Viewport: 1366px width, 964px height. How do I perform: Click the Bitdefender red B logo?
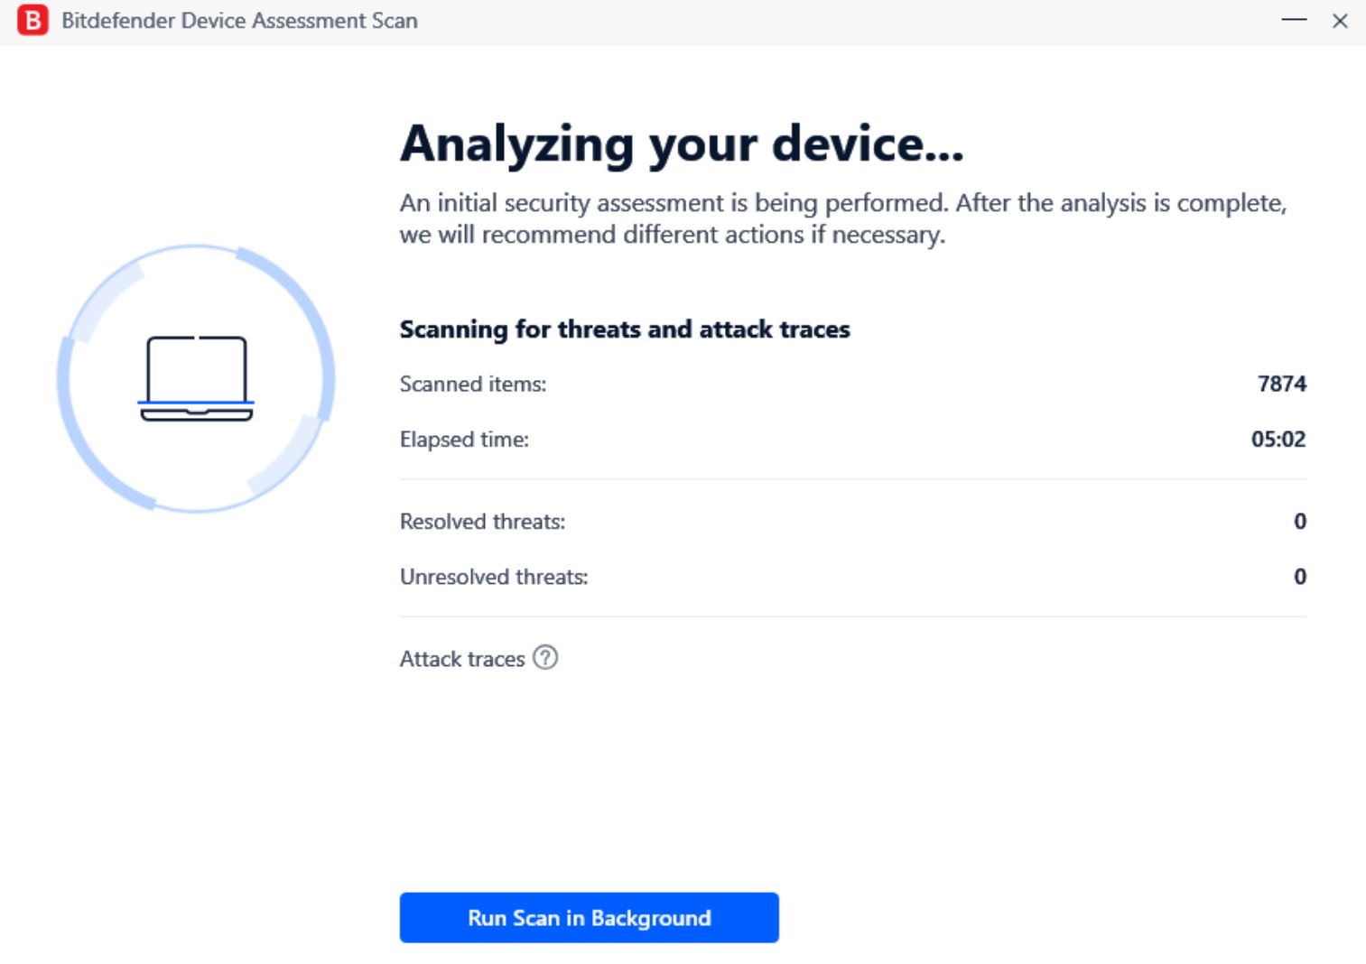click(33, 20)
